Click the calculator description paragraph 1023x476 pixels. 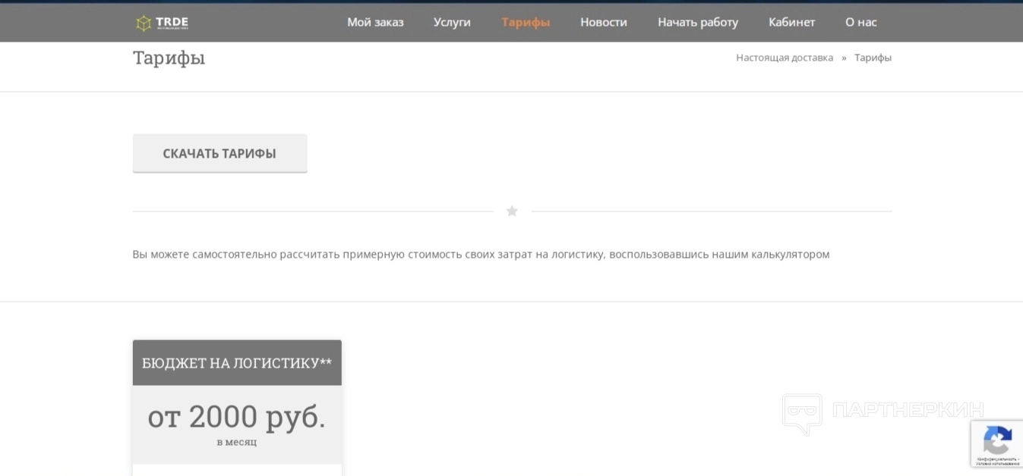(481, 254)
